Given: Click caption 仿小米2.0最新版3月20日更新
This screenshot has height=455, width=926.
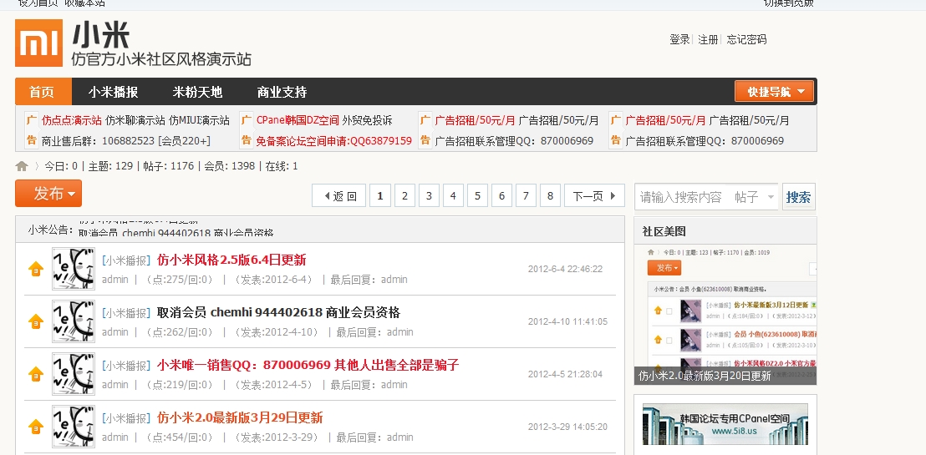Looking at the screenshot, I should click(x=705, y=376).
